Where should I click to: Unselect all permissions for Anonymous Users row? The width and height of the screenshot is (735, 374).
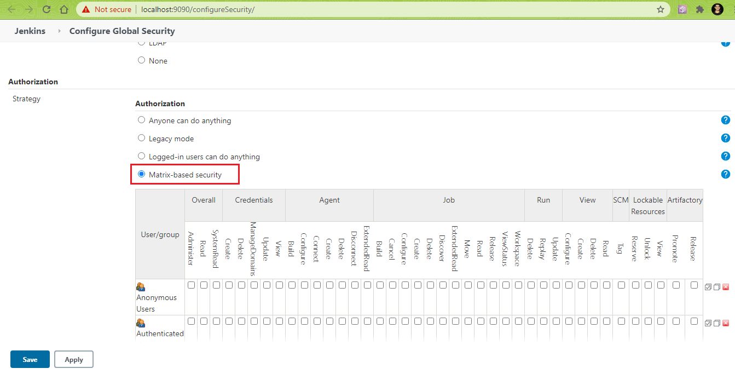[x=717, y=287]
